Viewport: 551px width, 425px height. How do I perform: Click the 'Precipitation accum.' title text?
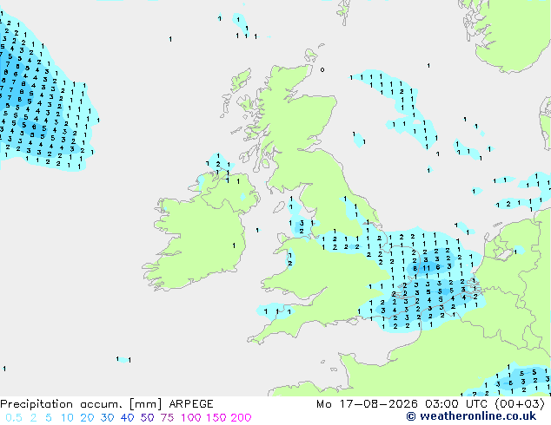pos(61,404)
